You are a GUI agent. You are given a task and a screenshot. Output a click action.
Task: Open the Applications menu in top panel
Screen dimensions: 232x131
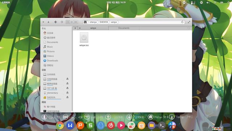(6, 3)
